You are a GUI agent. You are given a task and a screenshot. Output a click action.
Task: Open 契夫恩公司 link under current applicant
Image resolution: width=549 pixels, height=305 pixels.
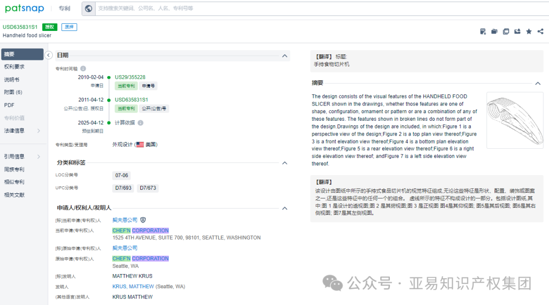click(125, 220)
